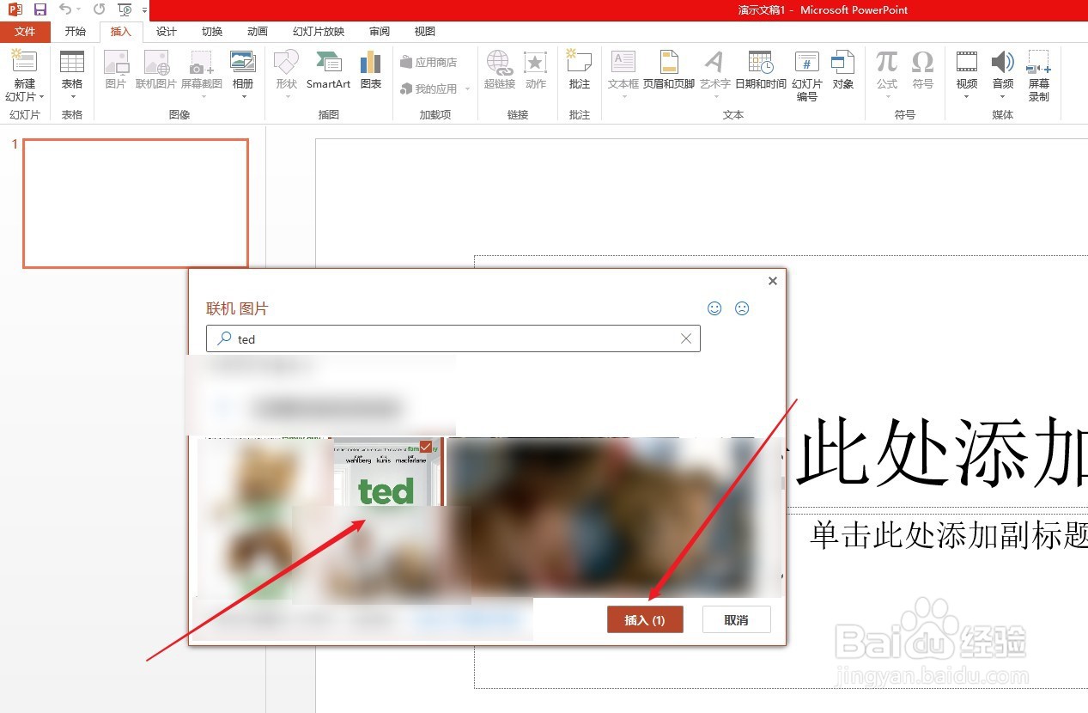Open the 形状 gallery
This screenshot has width=1088, height=713.
(x=286, y=76)
